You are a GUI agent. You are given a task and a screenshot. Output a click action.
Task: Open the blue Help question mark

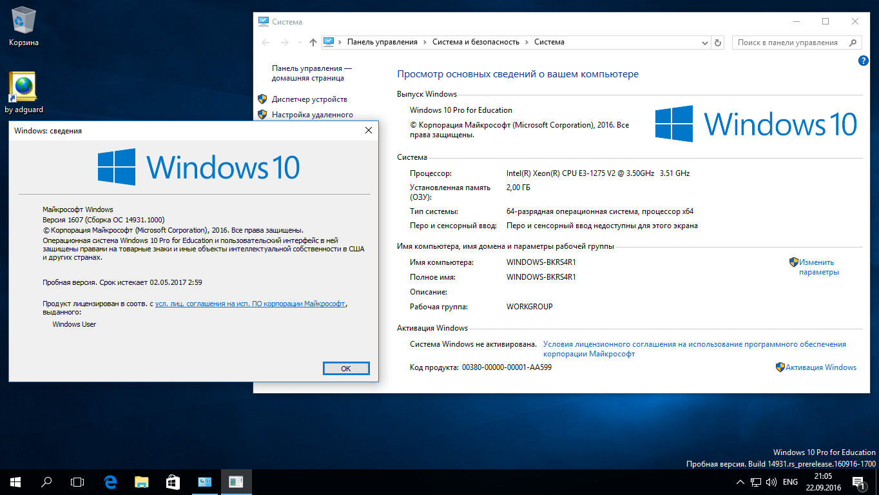point(864,61)
